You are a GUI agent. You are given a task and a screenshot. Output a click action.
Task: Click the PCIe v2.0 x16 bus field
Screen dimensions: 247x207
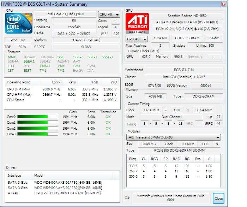point(187,29)
